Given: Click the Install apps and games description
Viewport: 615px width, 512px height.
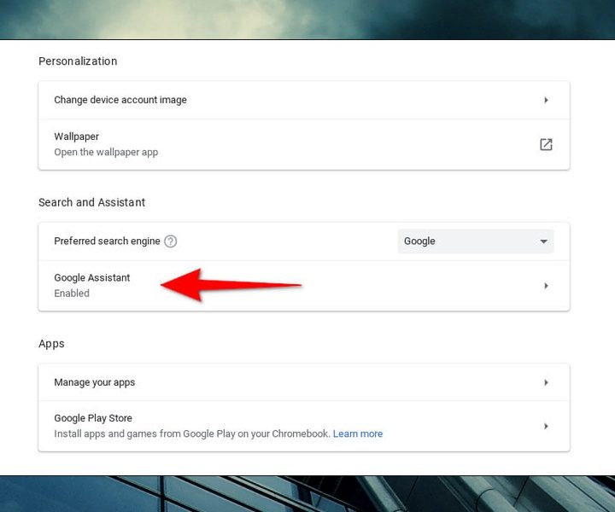Looking at the screenshot, I should point(191,433).
